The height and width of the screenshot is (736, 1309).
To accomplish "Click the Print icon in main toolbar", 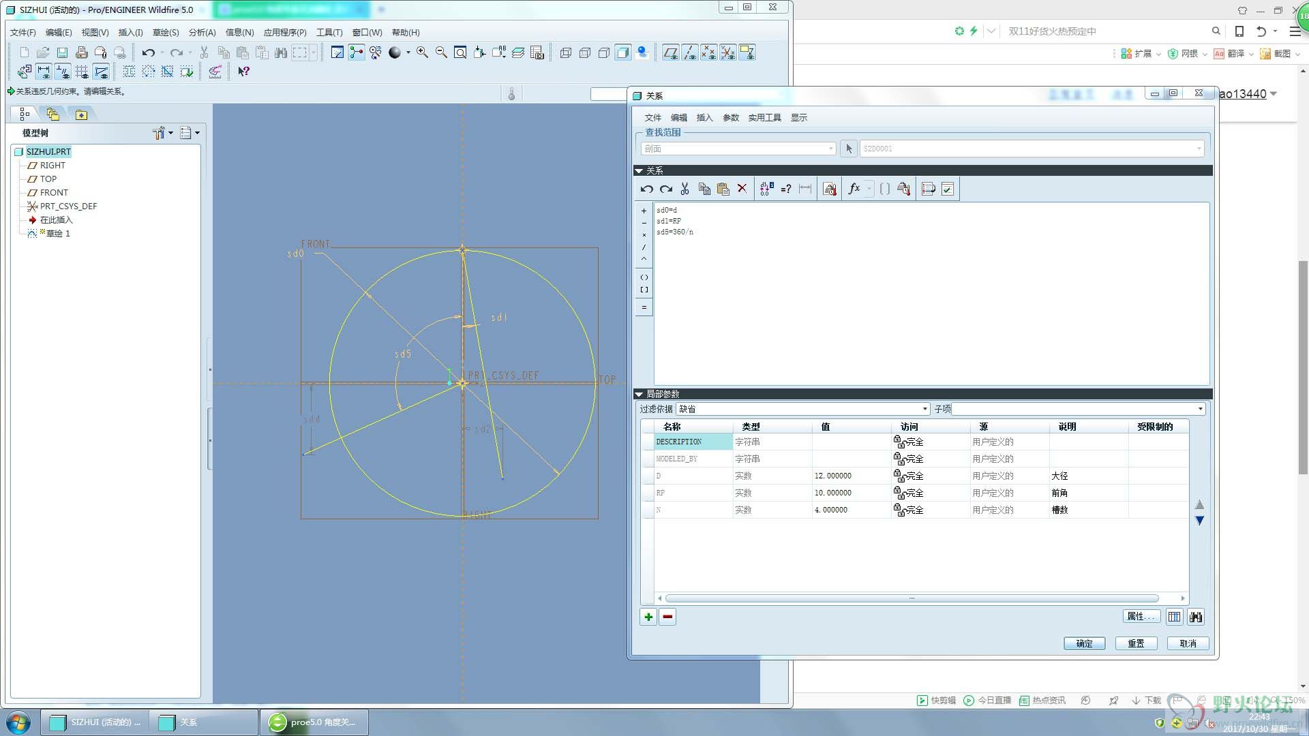I will (x=81, y=52).
